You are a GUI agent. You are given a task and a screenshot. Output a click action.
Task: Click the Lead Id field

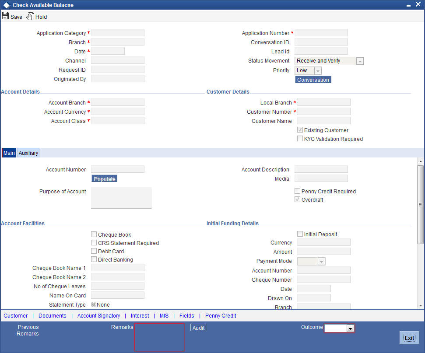coord(321,51)
